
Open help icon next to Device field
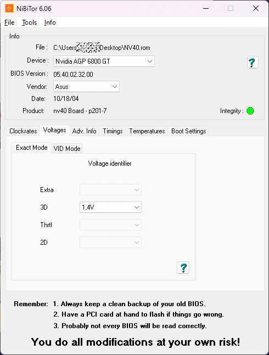253,63
